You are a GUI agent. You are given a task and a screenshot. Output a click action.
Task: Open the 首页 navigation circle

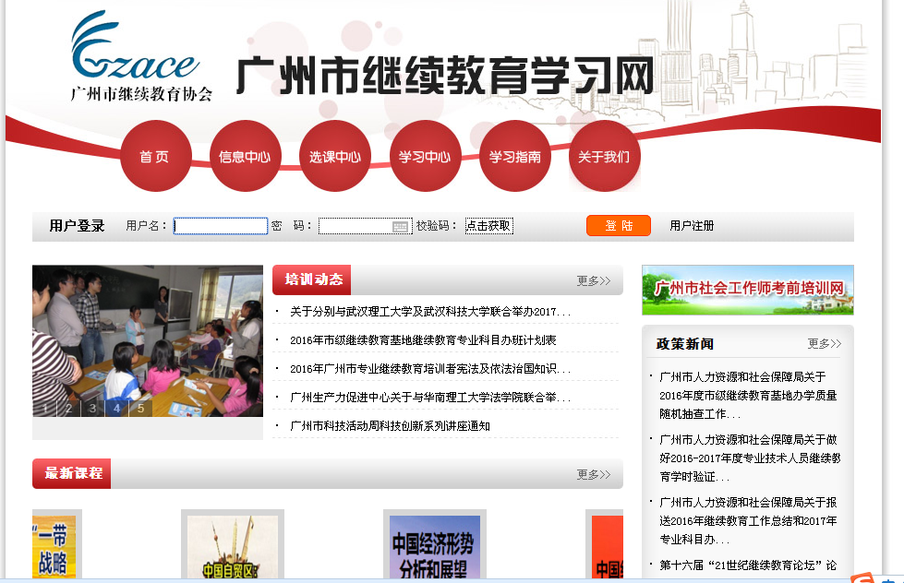pyautogui.click(x=155, y=157)
